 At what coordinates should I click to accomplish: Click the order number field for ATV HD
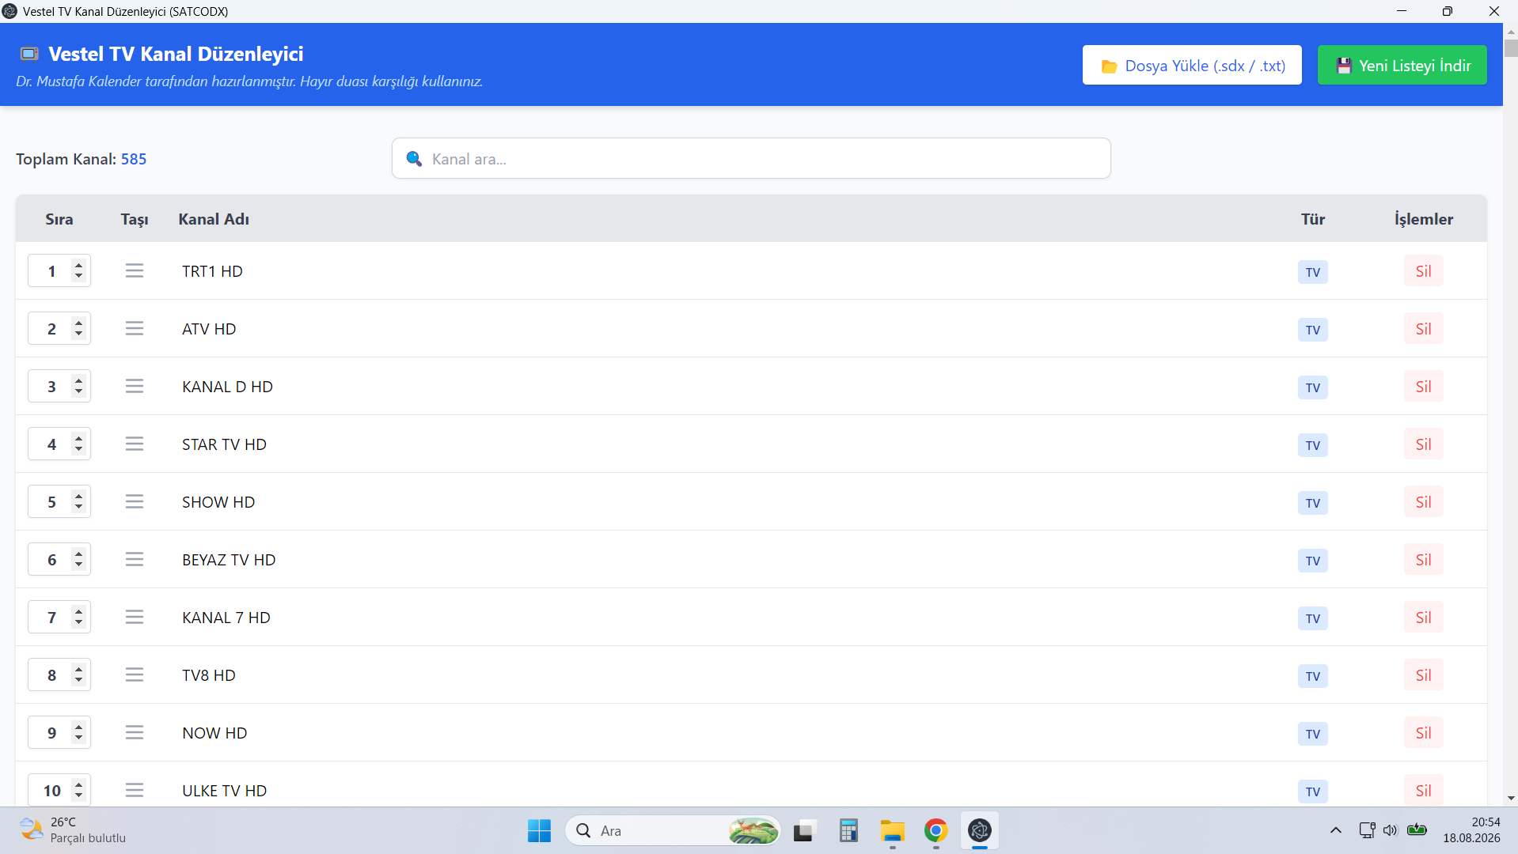click(x=59, y=328)
